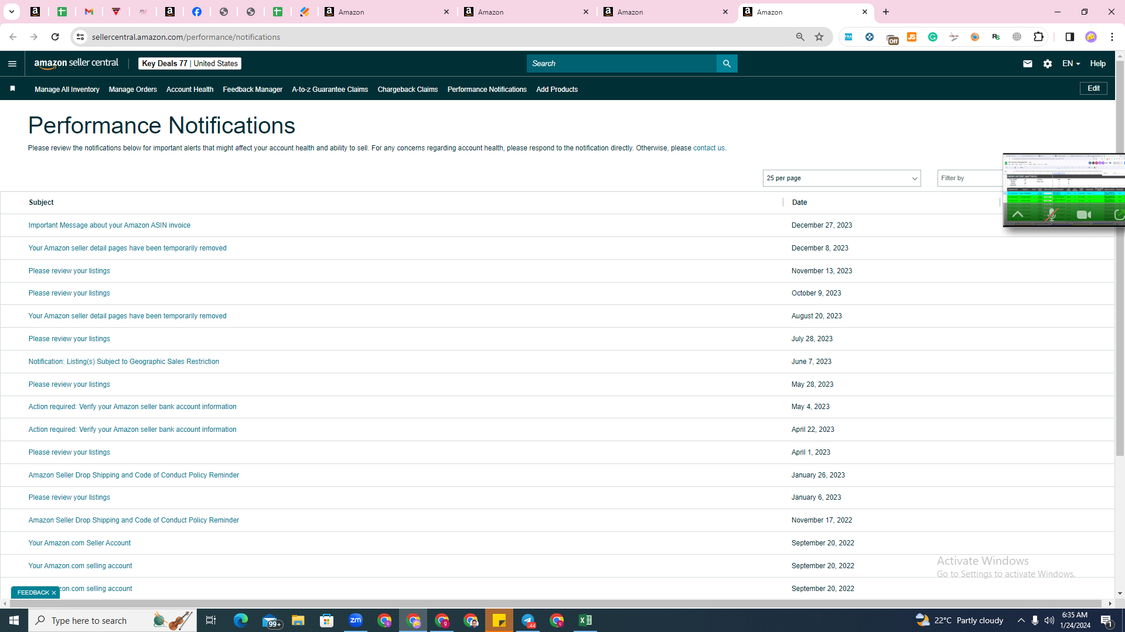This screenshot has height=632, width=1125.
Task: Open Important Message about your Amazon ASIN invoice
Action: point(110,225)
